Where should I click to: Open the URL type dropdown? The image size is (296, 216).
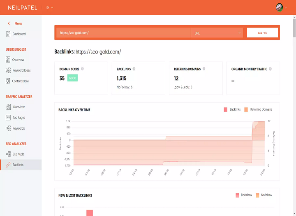click(217, 33)
